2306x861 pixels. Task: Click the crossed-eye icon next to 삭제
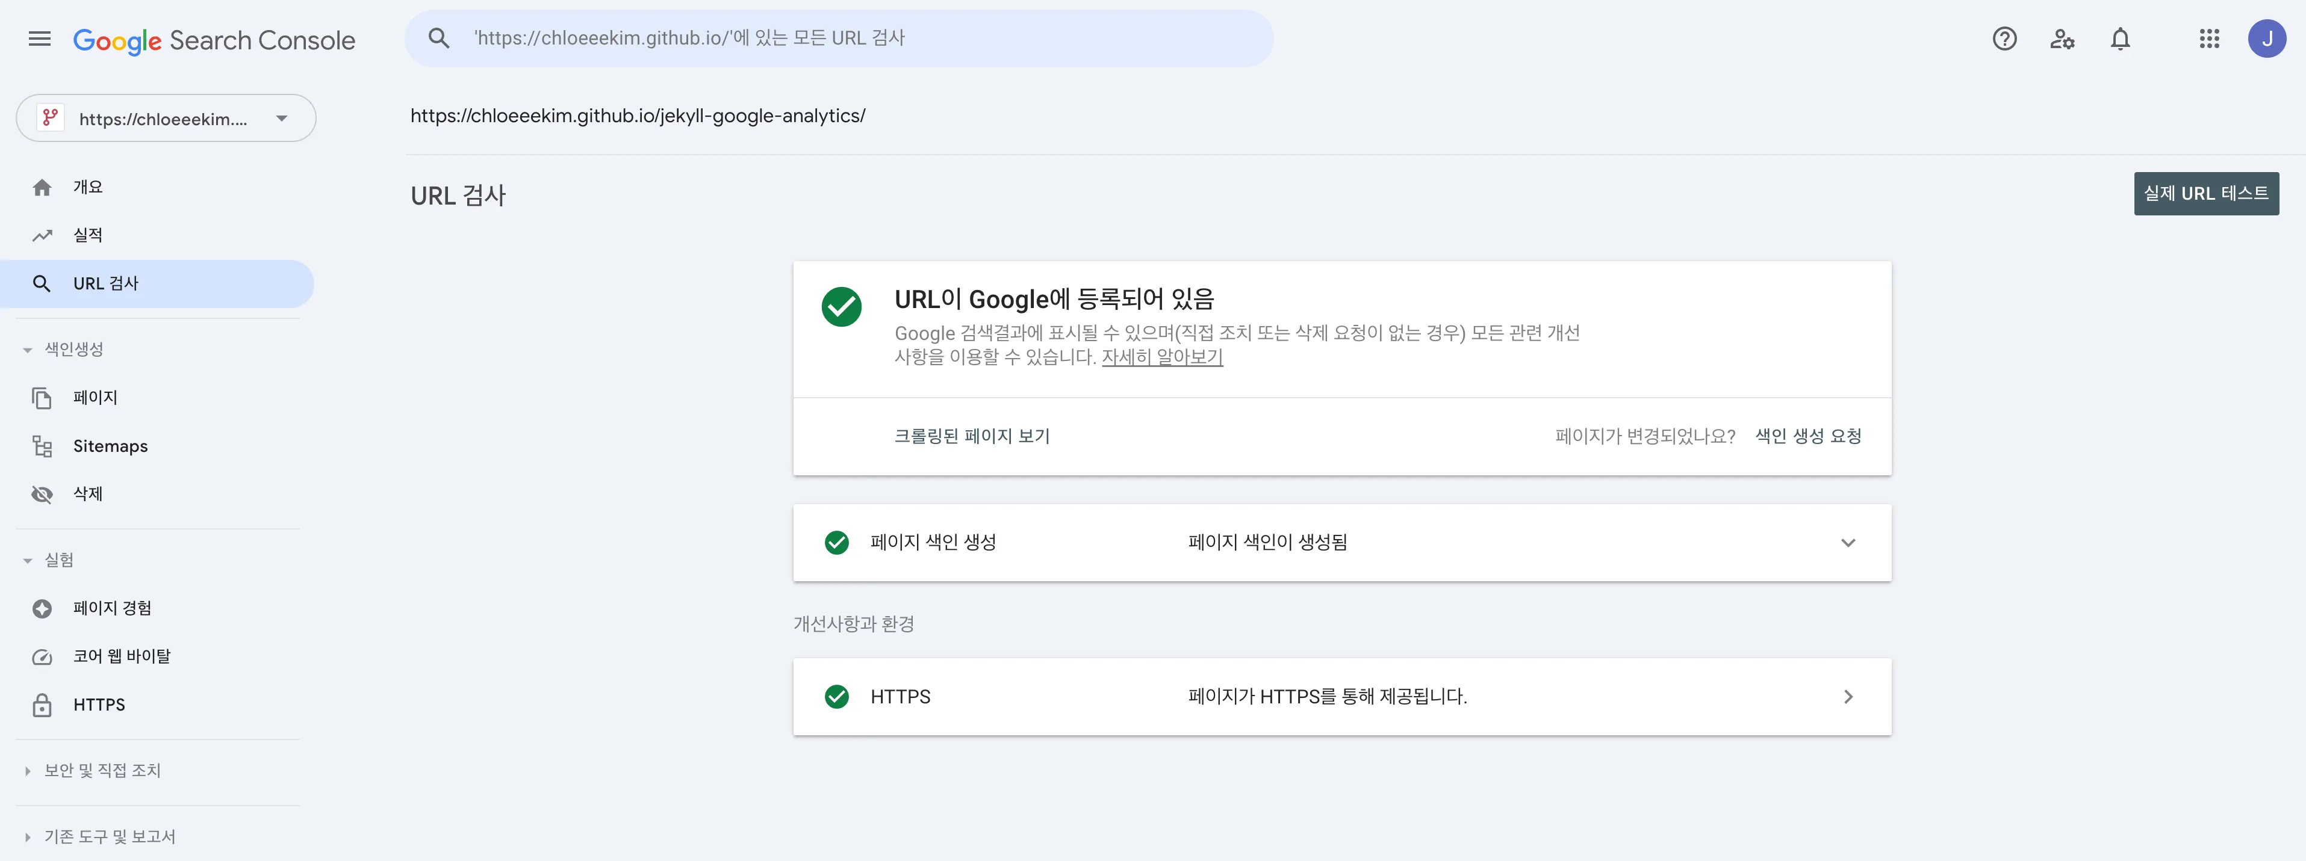click(42, 494)
